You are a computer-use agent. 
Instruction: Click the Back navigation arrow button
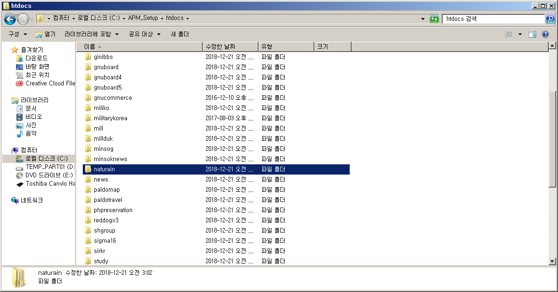(x=10, y=19)
